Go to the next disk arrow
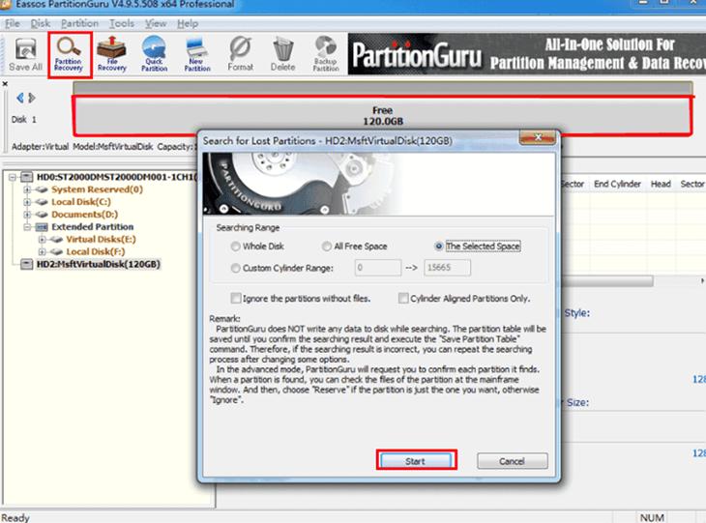This screenshot has width=706, height=523. click(x=32, y=98)
